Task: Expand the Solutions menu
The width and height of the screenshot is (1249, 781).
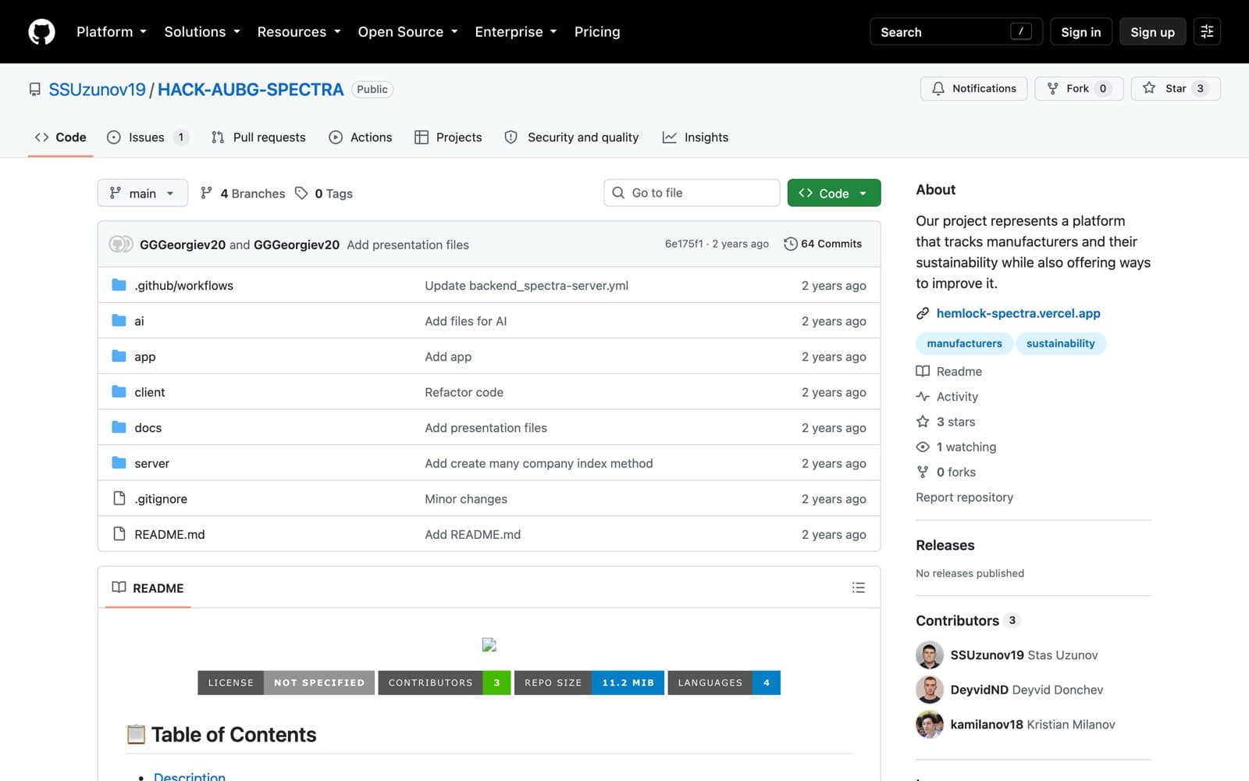Action: tap(202, 32)
